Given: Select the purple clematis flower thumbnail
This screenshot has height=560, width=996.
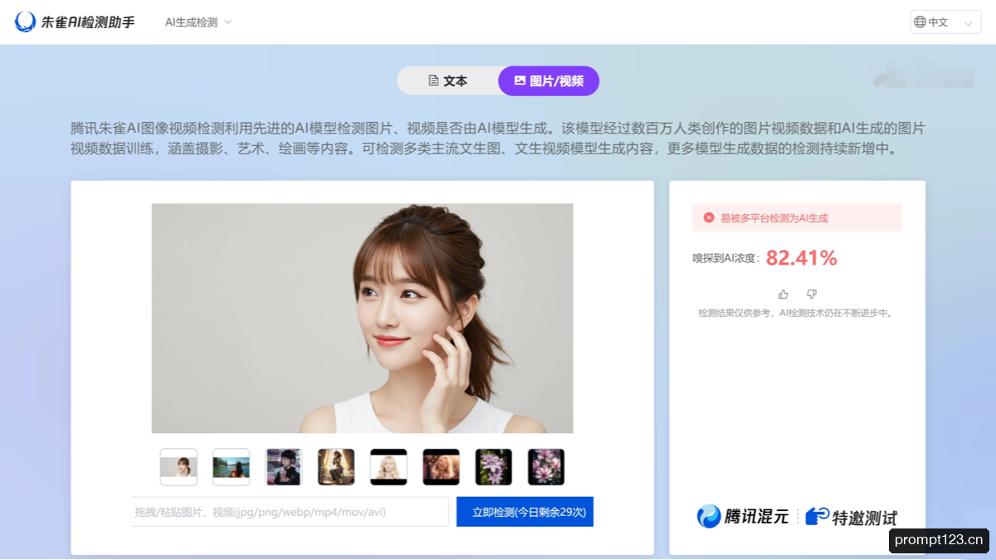Looking at the screenshot, I should click(494, 467).
